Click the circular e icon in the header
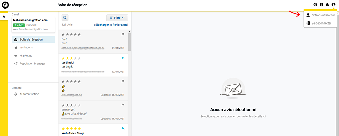The image size is (339, 136). 315,5
